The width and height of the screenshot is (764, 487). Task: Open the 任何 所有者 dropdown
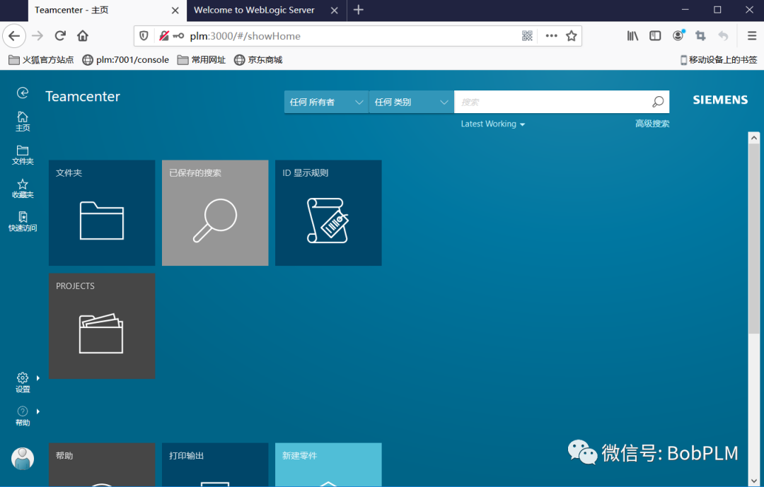[x=326, y=102]
